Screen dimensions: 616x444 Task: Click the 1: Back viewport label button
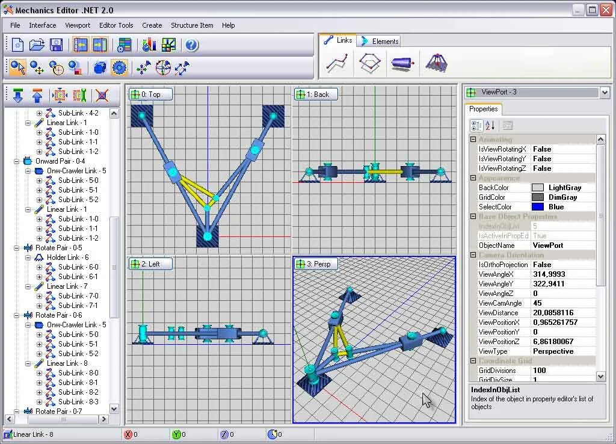point(316,94)
